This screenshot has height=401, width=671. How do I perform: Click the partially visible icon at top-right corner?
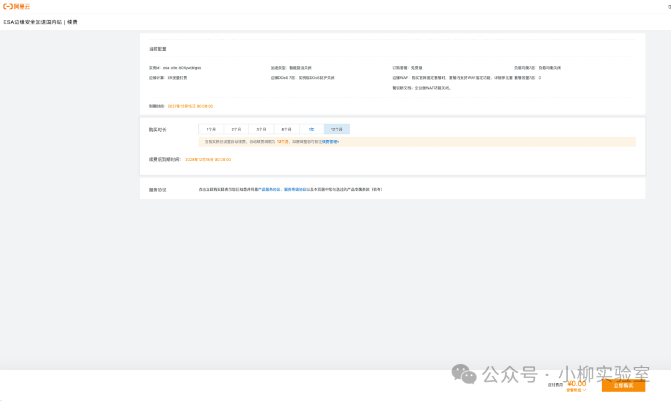pyautogui.click(x=669, y=6)
